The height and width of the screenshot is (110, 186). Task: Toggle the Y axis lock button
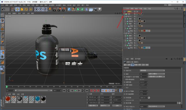[x=41, y=9]
